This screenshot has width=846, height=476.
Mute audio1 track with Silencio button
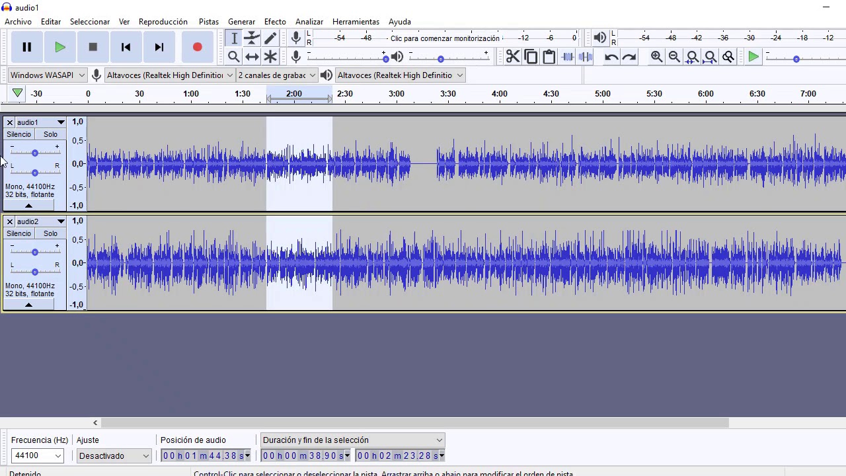pyautogui.click(x=19, y=134)
